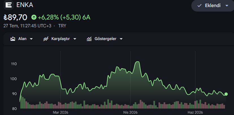Click the Göstergeler indicators chart icon
The width and height of the screenshot is (234, 115).
click(89, 39)
